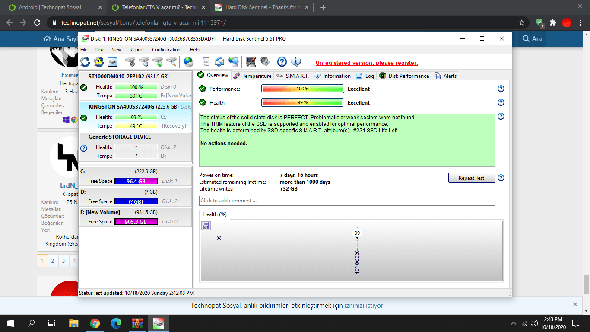Viewport: 590px width, 332px height.
Task: Click the speaker sound toolbar icon
Action: tap(265, 62)
